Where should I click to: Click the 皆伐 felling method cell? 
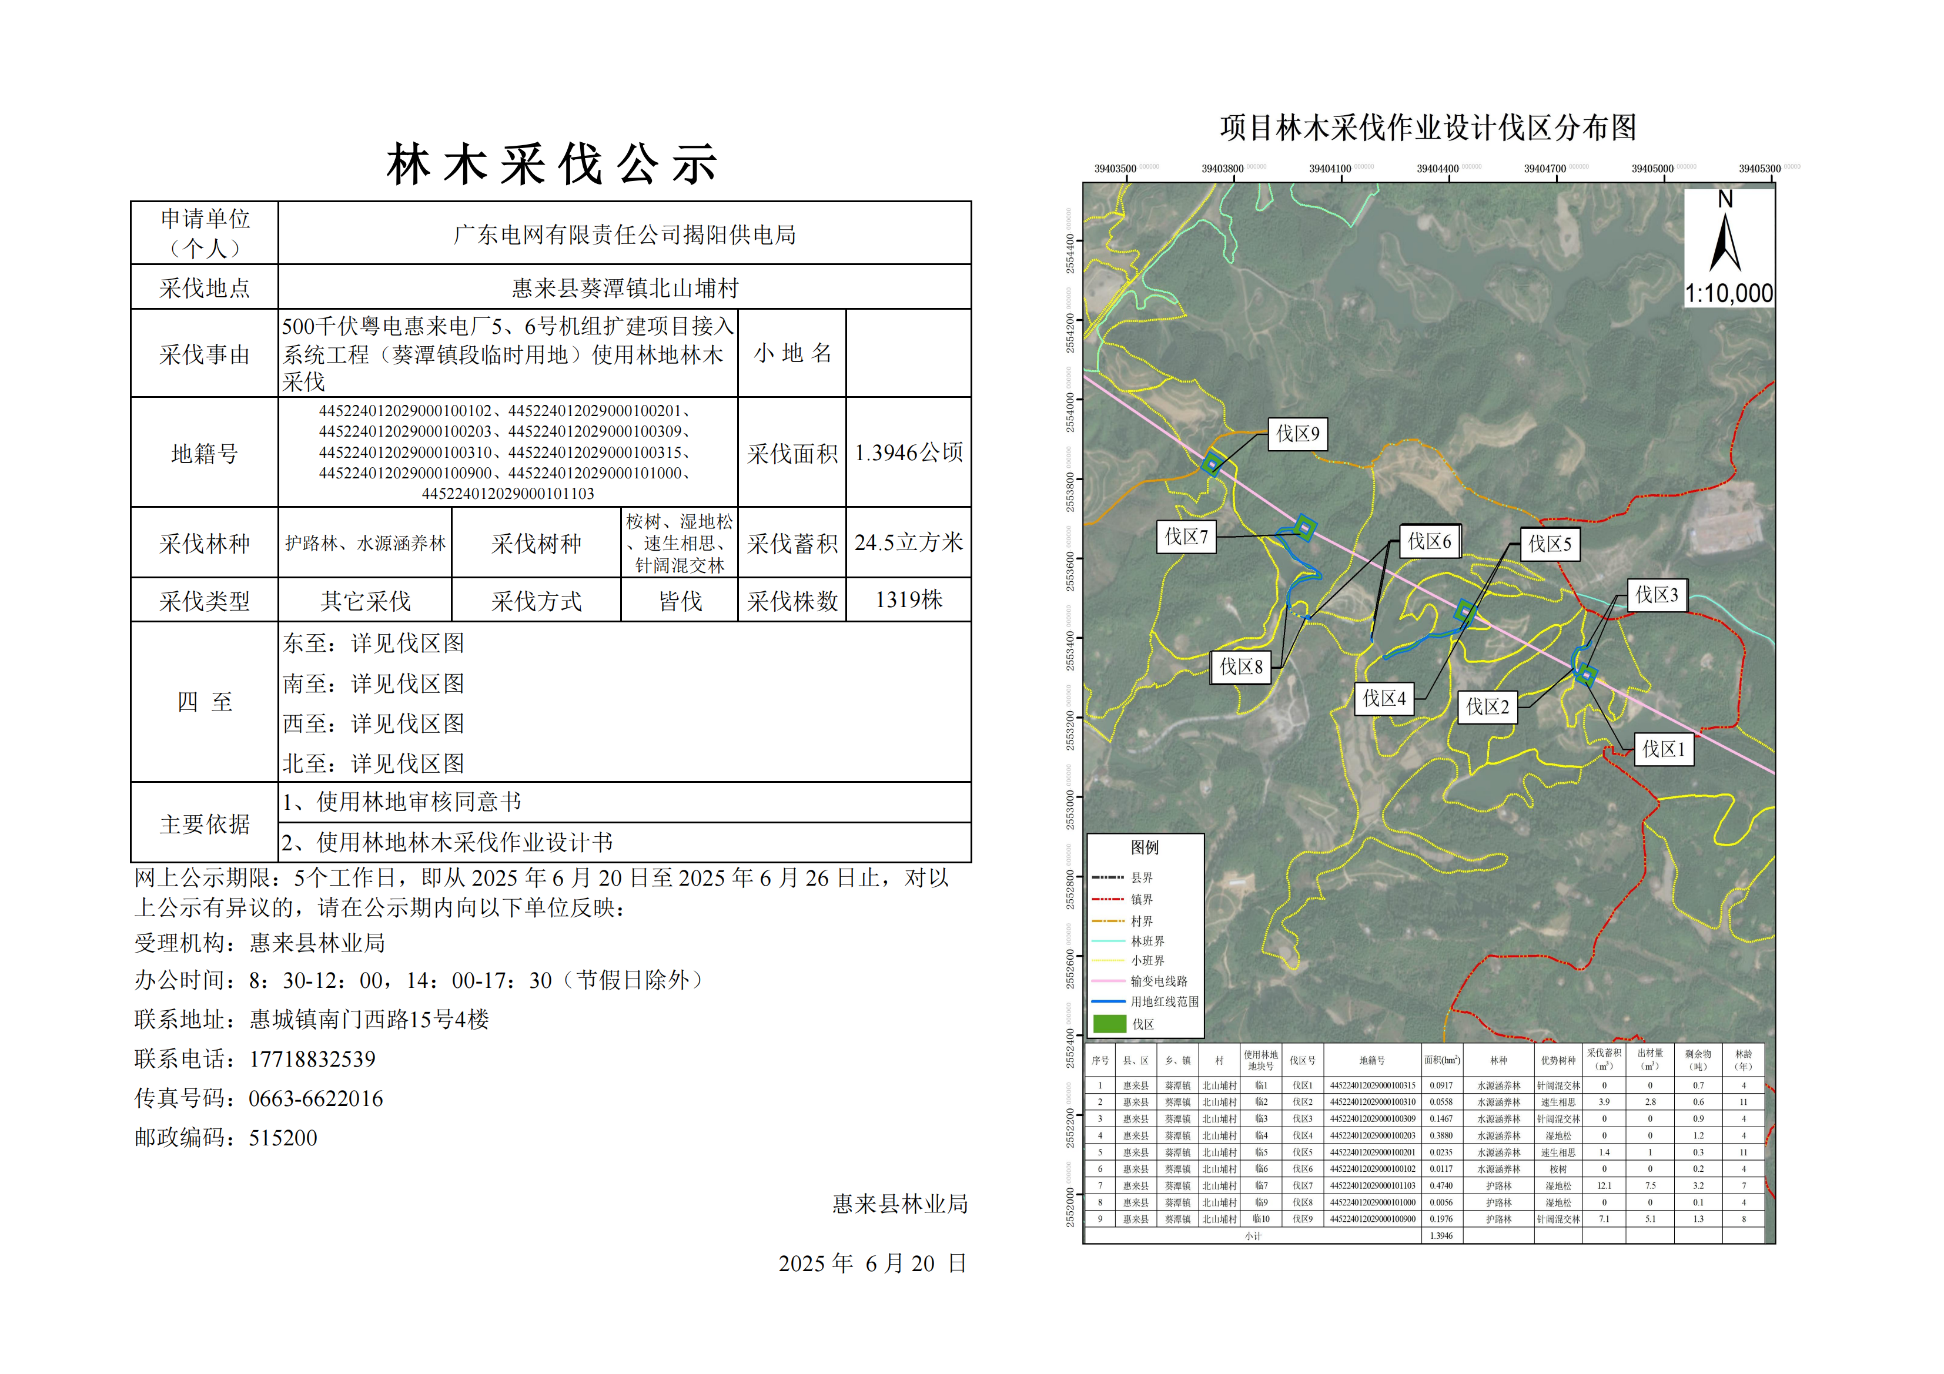tap(680, 601)
